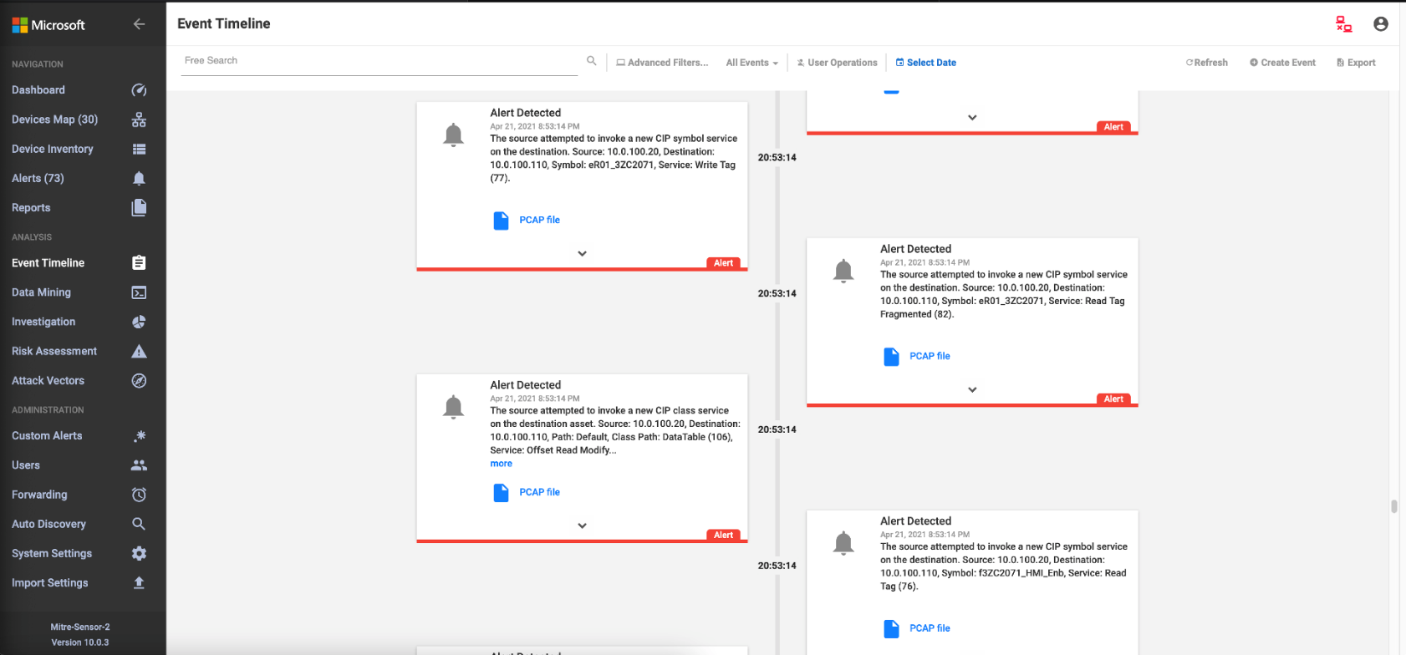This screenshot has height=655, width=1406.
Task: Click the vertical scrollbar thumb on right edge
Action: coord(1394,506)
